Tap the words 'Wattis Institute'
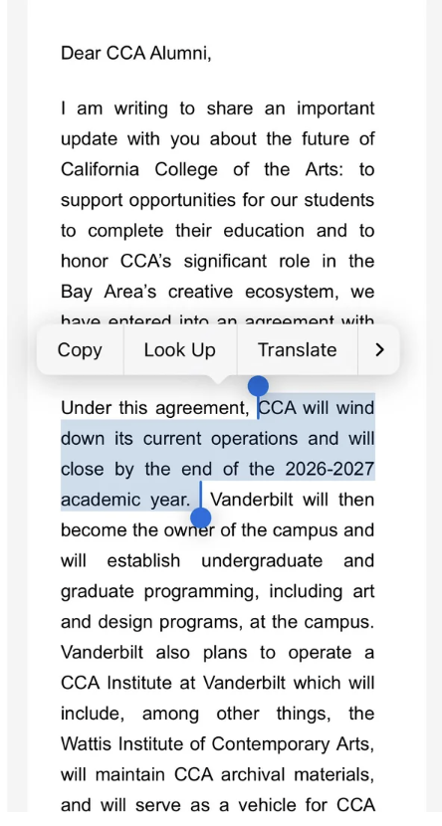442x826 pixels. pyautogui.click(x=133, y=743)
